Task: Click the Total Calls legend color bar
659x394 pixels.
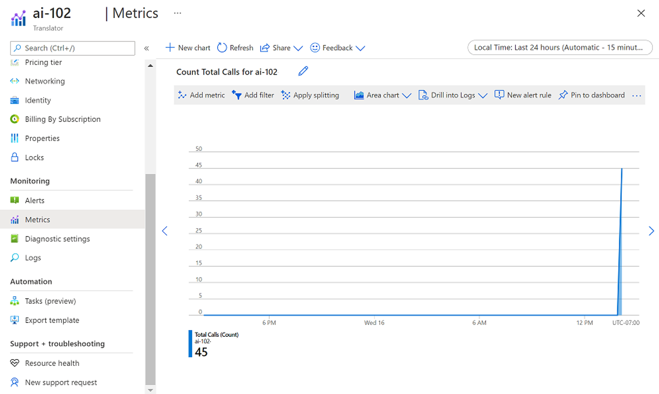Action: [x=190, y=344]
